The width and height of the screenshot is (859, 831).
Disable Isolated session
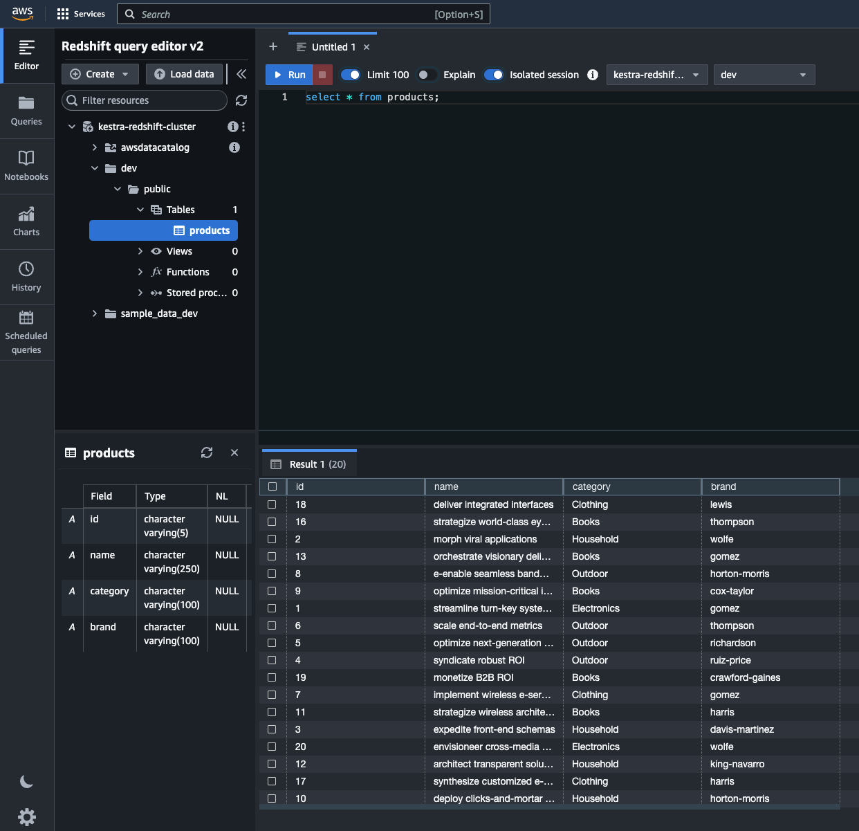point(494,75)
